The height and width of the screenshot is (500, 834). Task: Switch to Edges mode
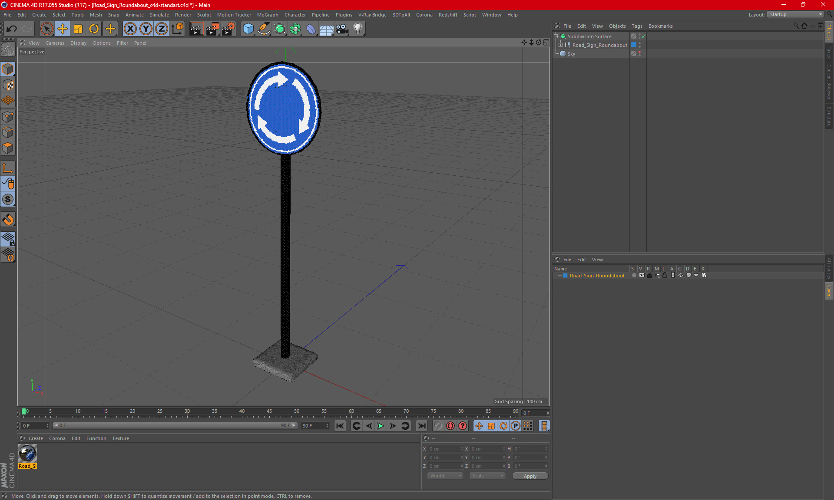point(8,132)
